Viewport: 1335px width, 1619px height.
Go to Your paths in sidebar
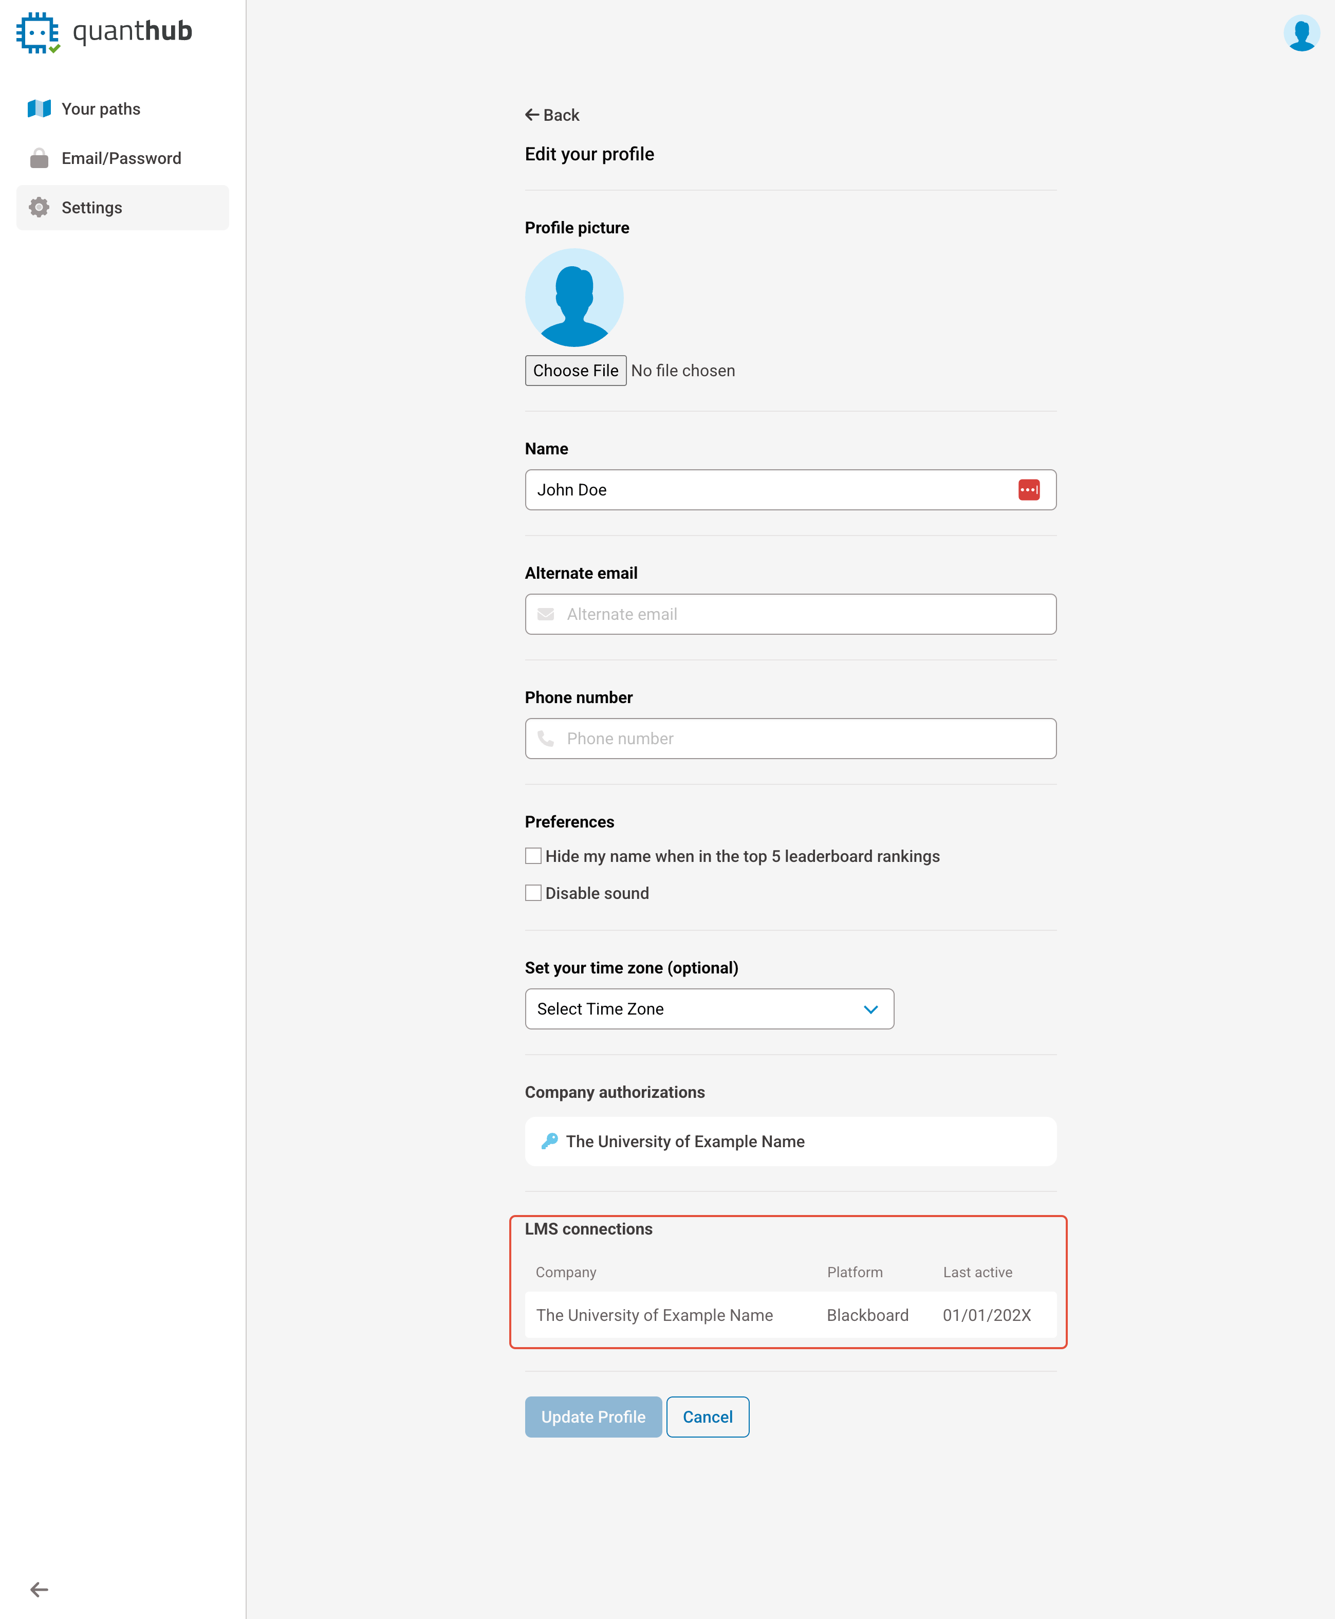click(x=101, y=108)
